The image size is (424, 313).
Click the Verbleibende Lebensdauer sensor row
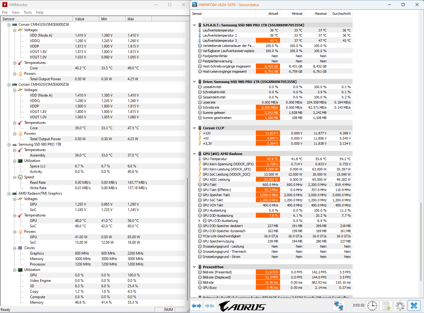coord(275,46)
